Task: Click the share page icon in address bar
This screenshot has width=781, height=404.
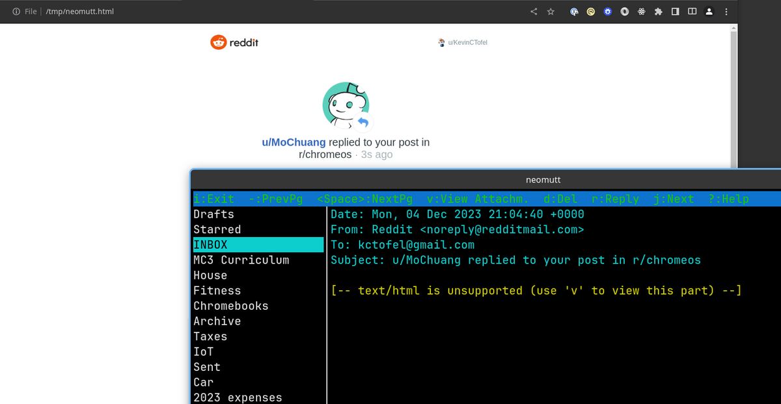Action: 534,12
